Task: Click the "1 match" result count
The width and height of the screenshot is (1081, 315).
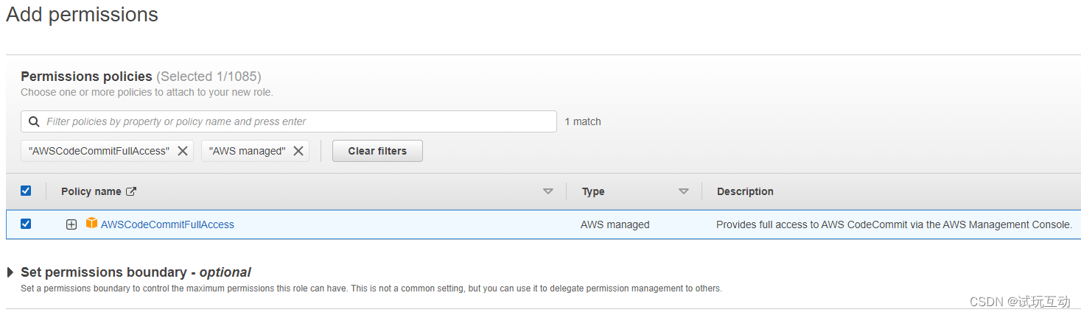Action: tap(583, 121)
